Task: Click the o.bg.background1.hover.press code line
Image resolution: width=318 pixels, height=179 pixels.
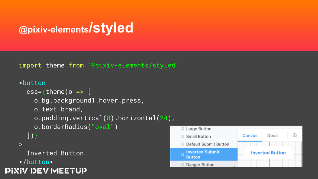Action: [x=89, y=100]
